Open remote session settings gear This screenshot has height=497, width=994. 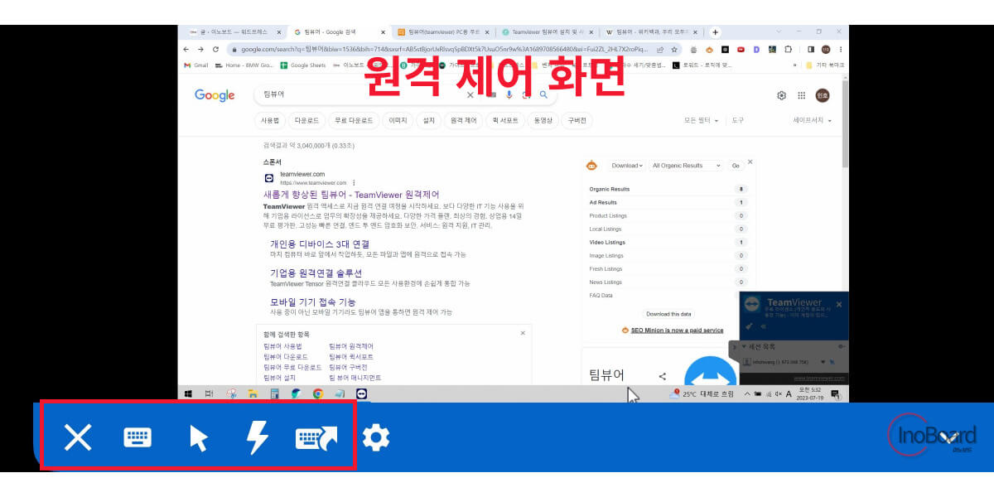[x=375, y=437]
